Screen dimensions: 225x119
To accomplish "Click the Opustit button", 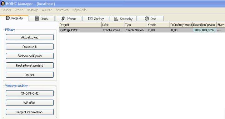I will [30, 75].
